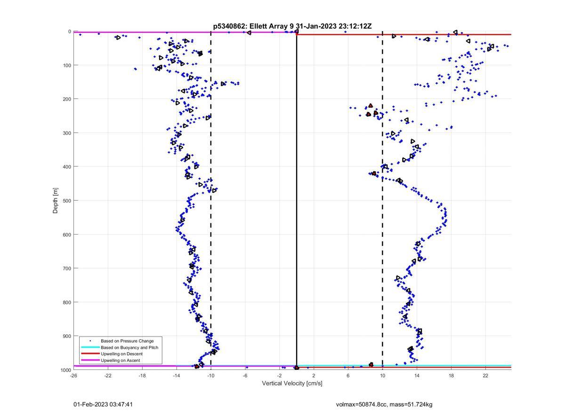Viewport: 565px width, 416px height.
Task: Click depth tick label 800
Action: 66,302
